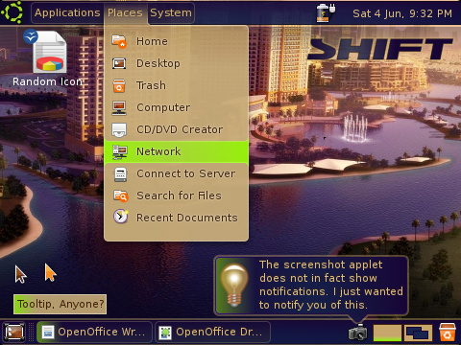Screen dimensions: 461x345
Task: Click the screenshot applet notification bubble text
Action: pos(331,285)
